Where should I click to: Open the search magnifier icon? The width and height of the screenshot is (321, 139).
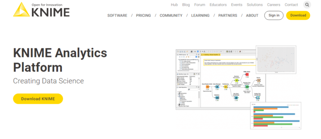(x=307, y=5)
